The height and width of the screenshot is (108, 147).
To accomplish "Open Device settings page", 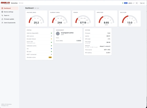I will (9, 12).
